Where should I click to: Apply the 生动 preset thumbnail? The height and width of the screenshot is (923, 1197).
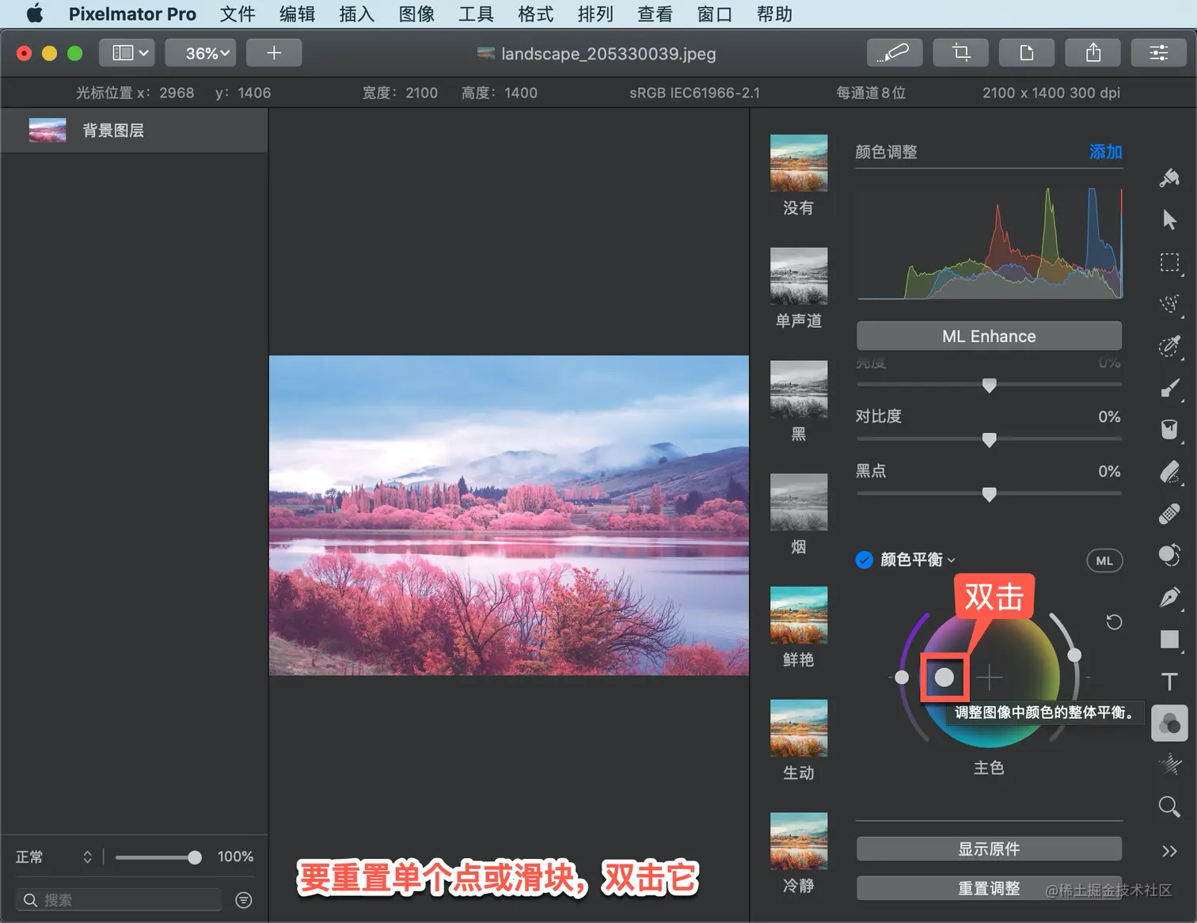799,728
